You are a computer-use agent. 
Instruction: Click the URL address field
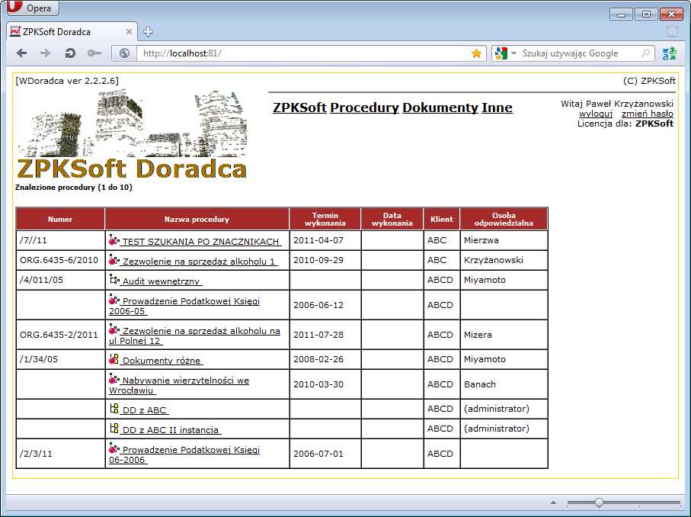[x=304, y=53]
